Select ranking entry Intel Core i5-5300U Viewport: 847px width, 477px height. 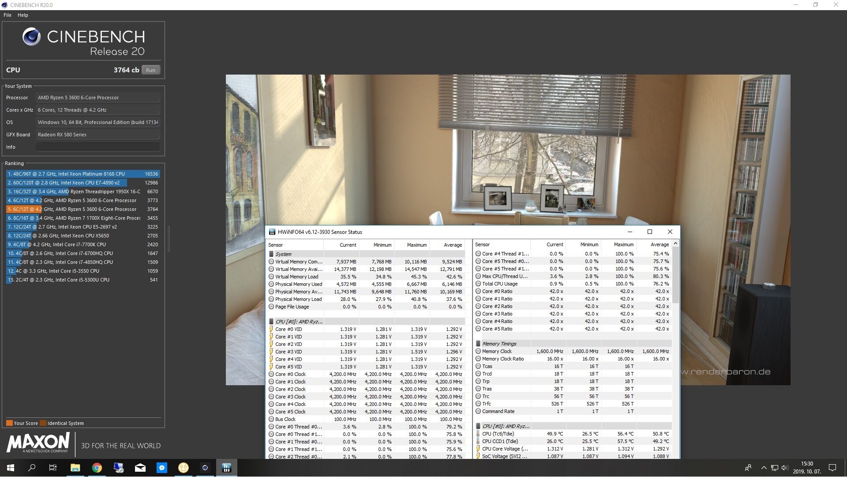[83, 280]
